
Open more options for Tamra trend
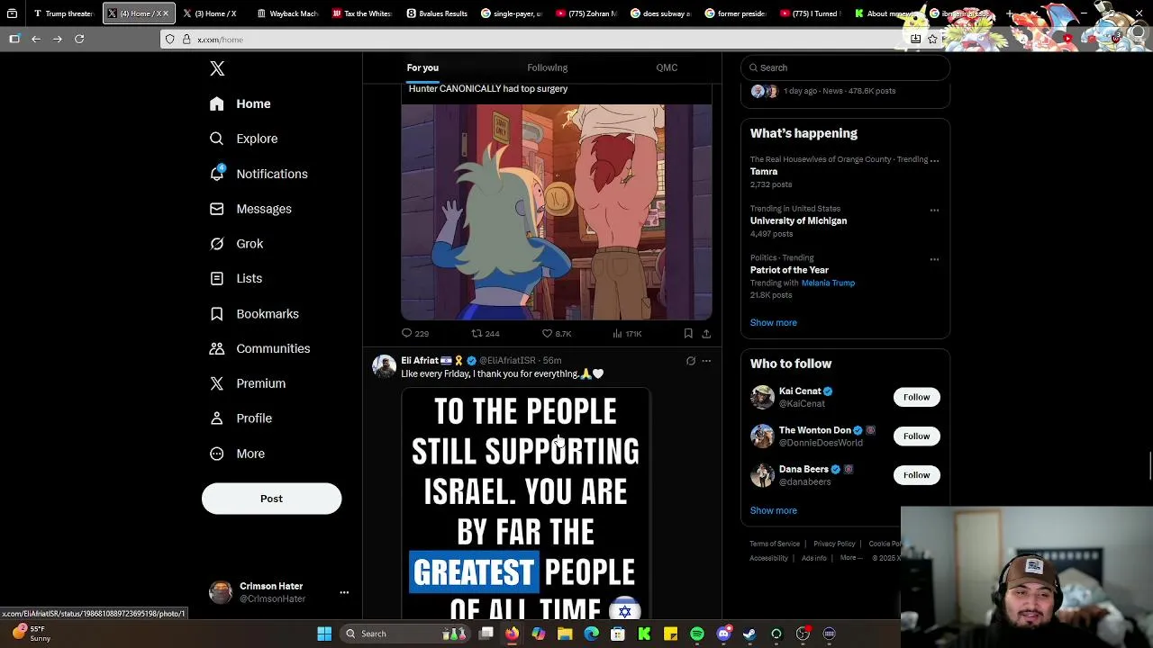934,160
